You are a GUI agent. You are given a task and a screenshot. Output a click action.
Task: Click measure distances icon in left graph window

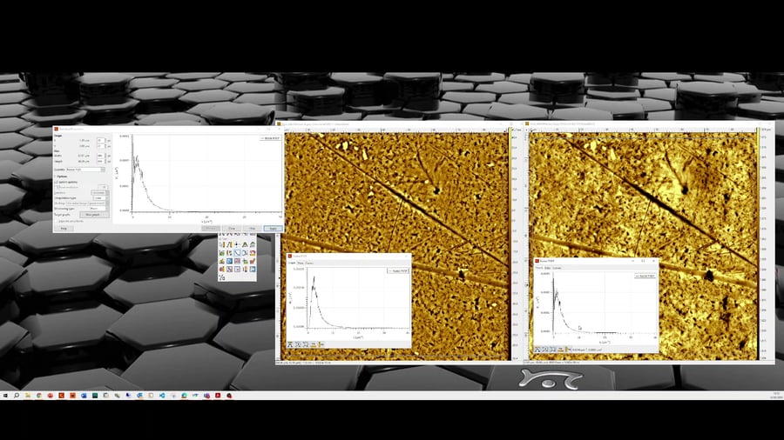[290, 344]
